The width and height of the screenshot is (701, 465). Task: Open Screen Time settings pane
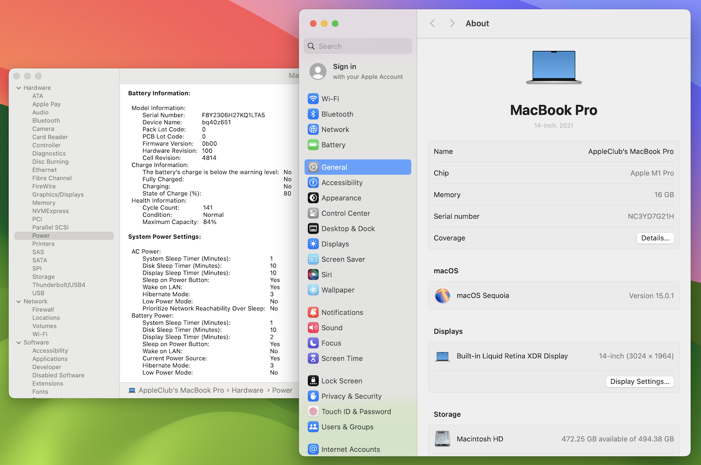pyautogui.click(x=358, y=358)
